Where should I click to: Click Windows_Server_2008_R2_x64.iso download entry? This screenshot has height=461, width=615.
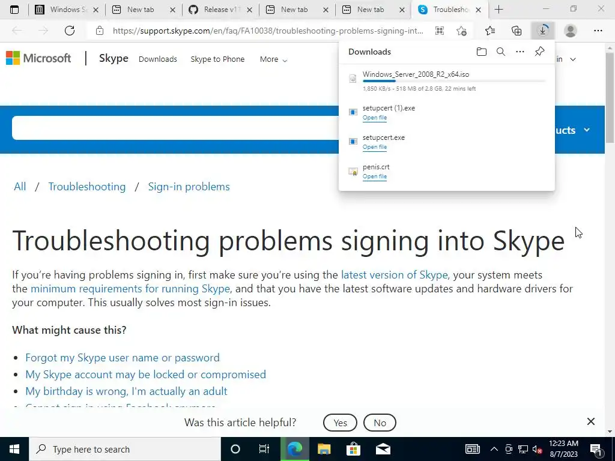pos(446,81)
